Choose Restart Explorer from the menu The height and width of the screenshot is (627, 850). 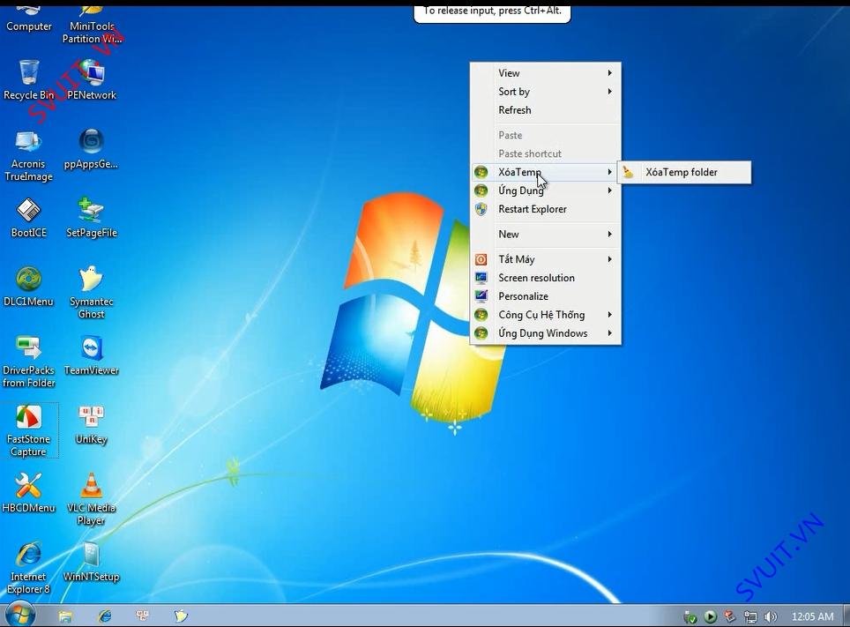545,209
